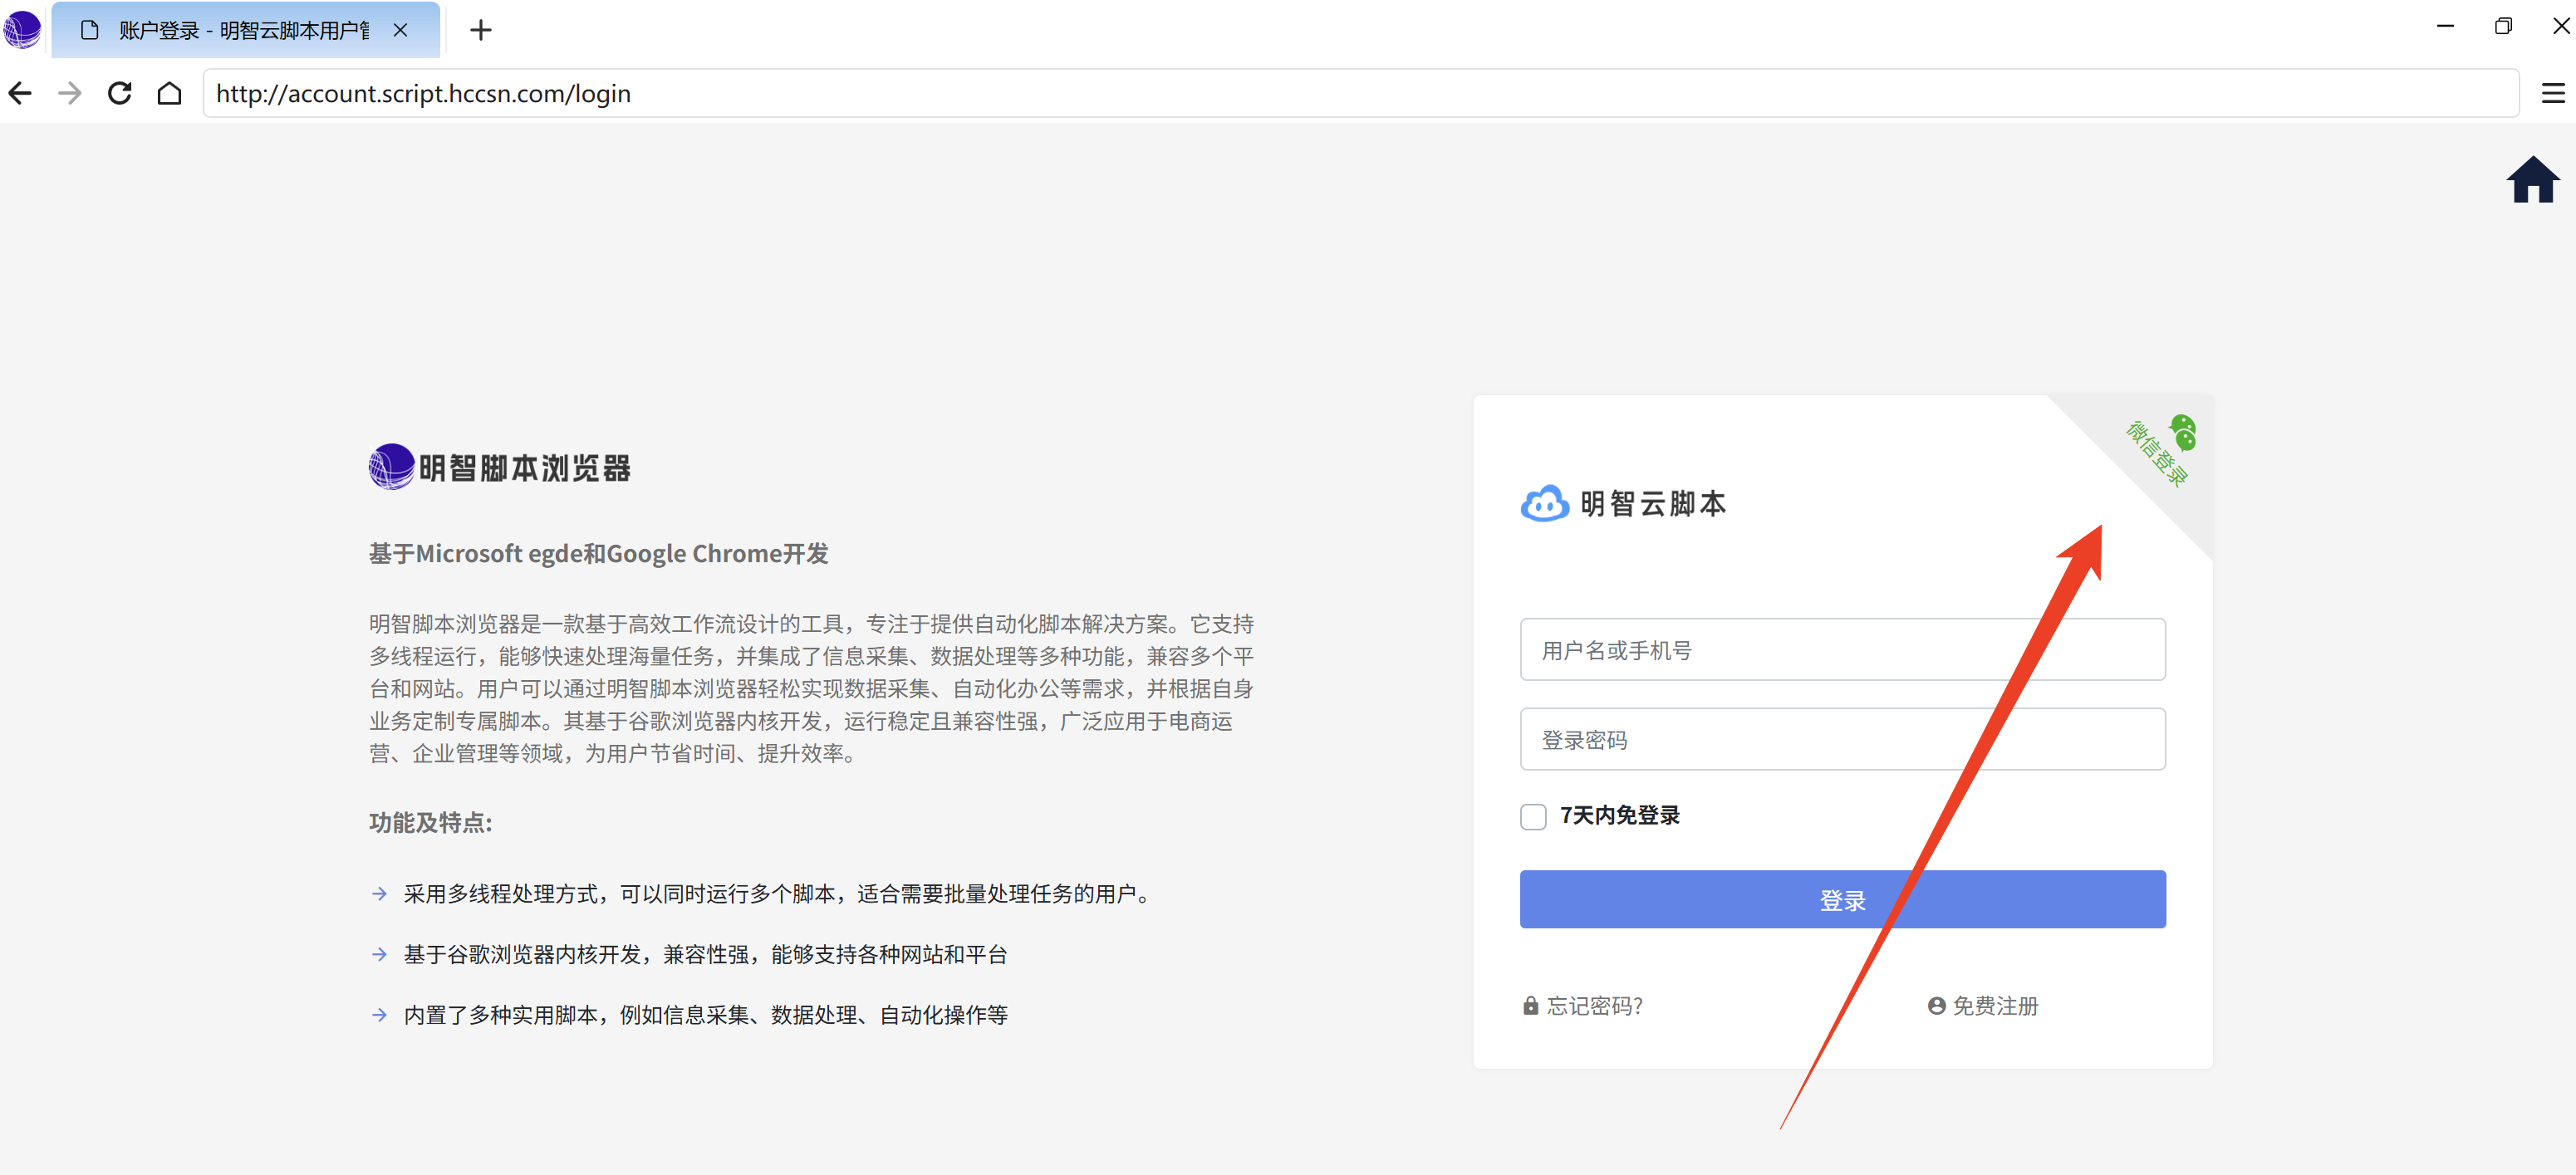Open a new browser tab
Viewport: 2576px width, 1175px height.
(x=481, y=30)
